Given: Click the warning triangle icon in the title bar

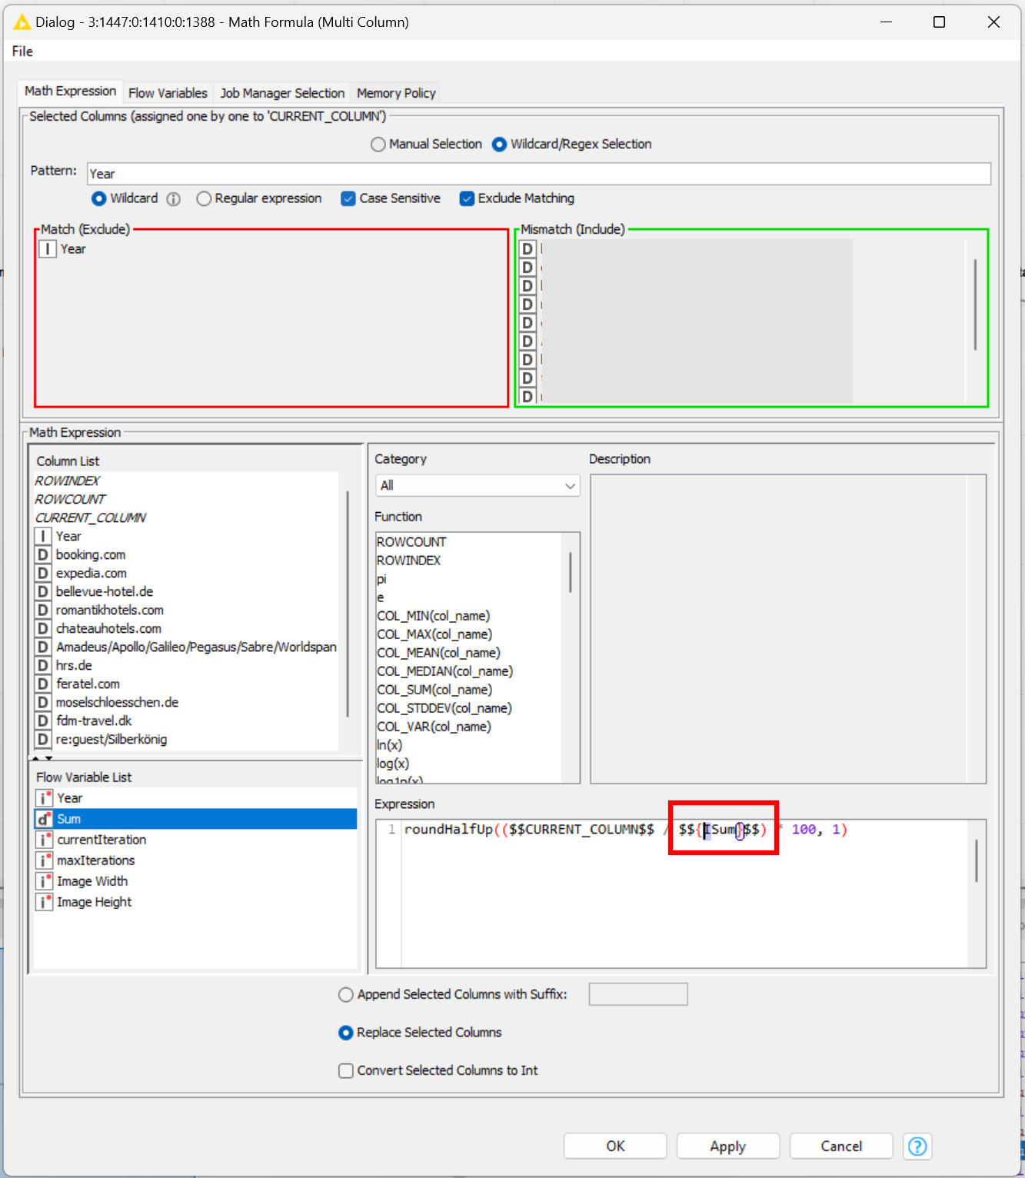Looking at the screenshot, I should tap(22, 22).
